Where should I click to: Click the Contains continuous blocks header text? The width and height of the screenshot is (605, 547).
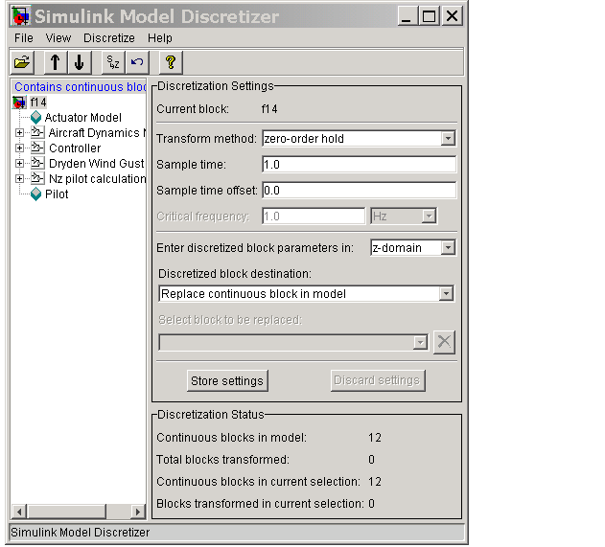pos(81,87)
